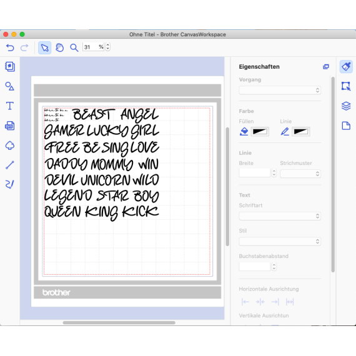Expand the Schriftart font dropdown
This screenshot has width=356, height=356.
coord(280,216)
